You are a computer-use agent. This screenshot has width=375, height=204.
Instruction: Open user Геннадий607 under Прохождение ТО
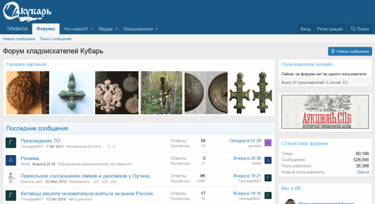tap(32, 147)
